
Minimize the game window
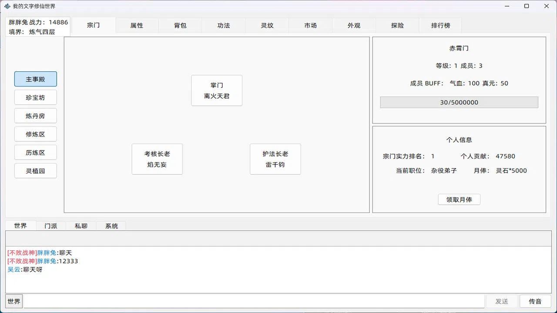pyautogui.click(x=507, y=6)
